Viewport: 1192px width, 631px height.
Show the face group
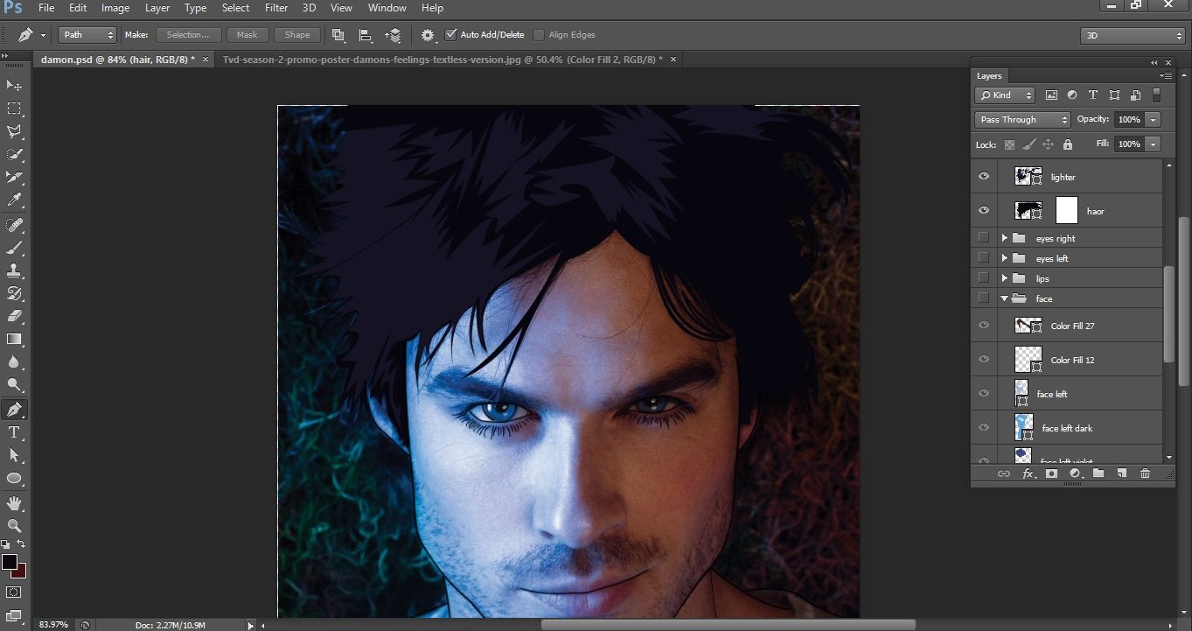984,298
